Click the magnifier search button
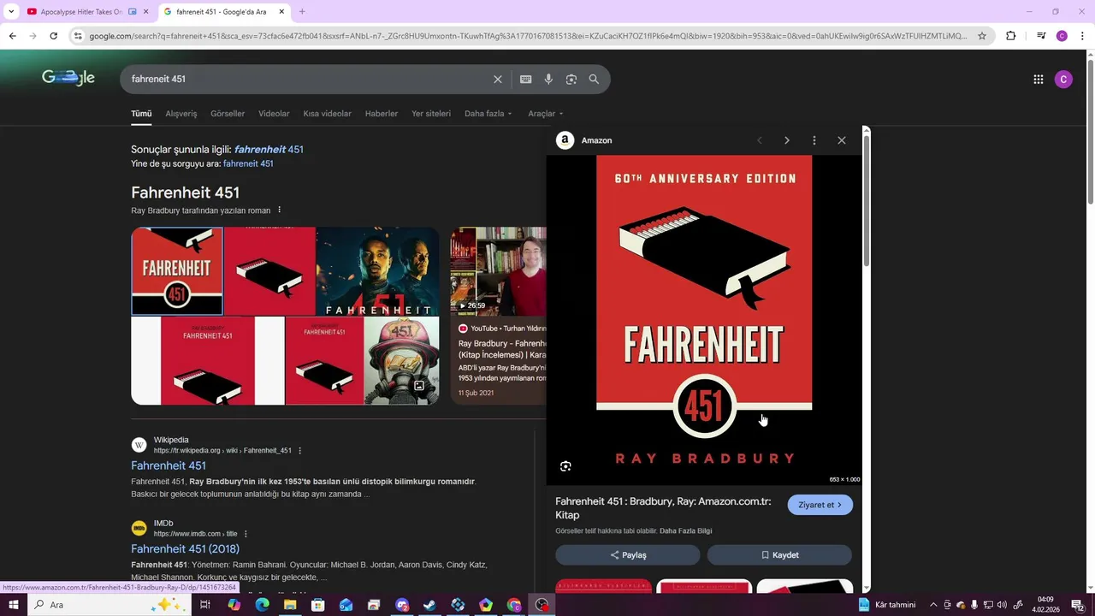Viewport: 1095px width, 616px height. (594, 79)
